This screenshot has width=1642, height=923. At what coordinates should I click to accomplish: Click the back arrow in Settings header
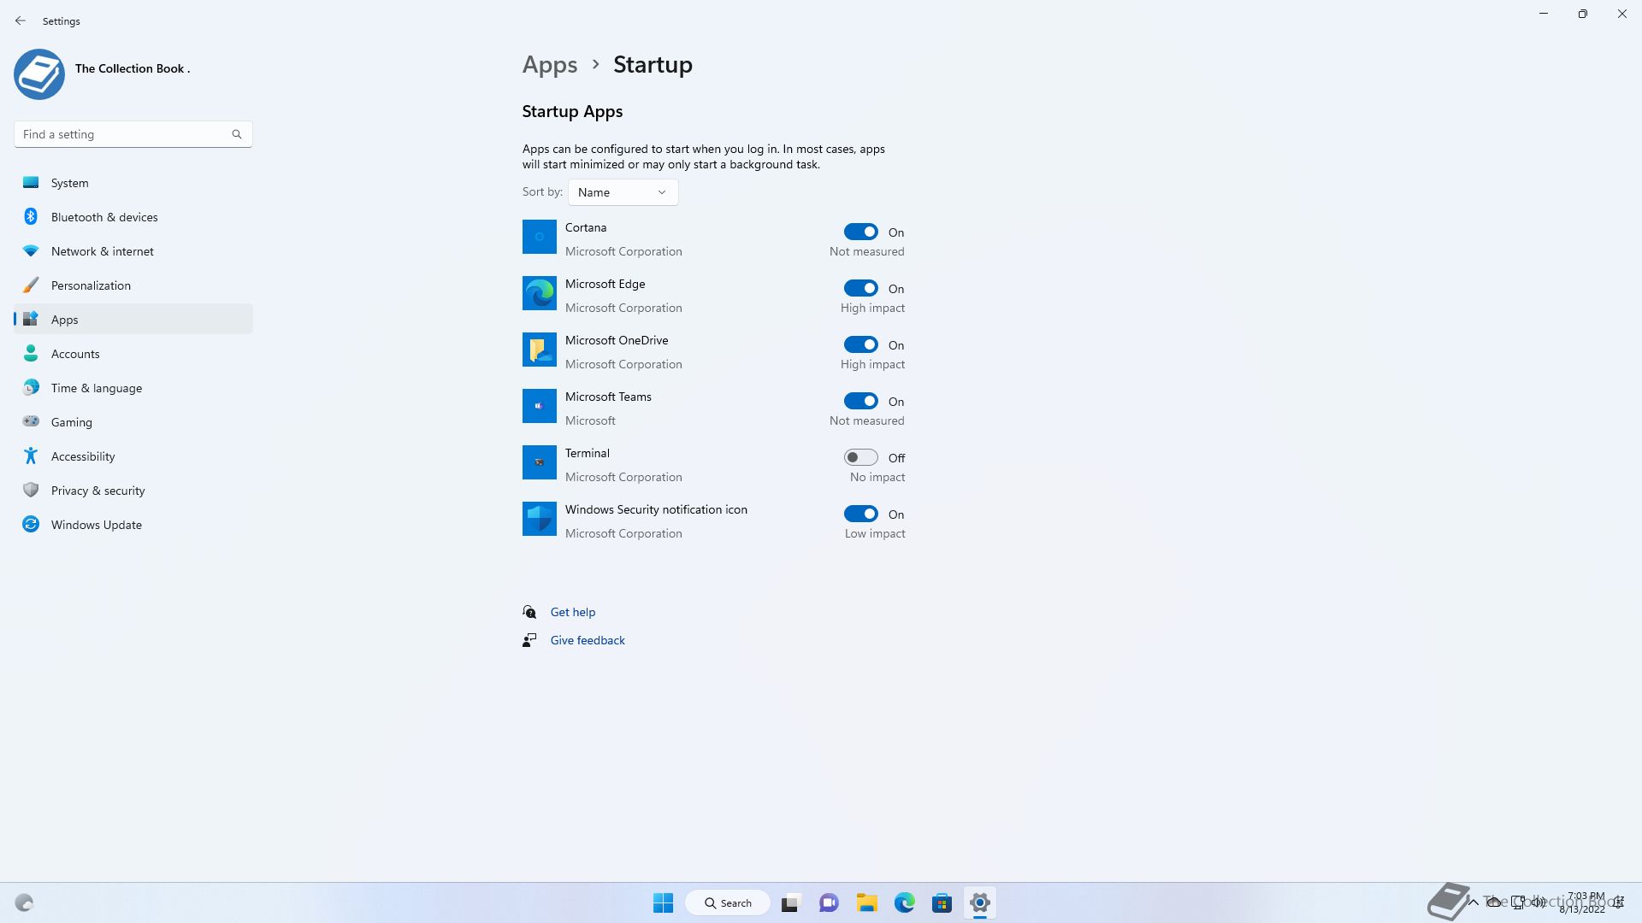tap(21, 21)
